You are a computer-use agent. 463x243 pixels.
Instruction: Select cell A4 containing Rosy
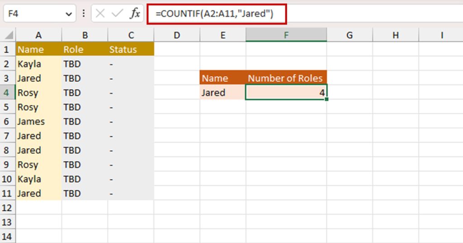click(x=39, y=93)
